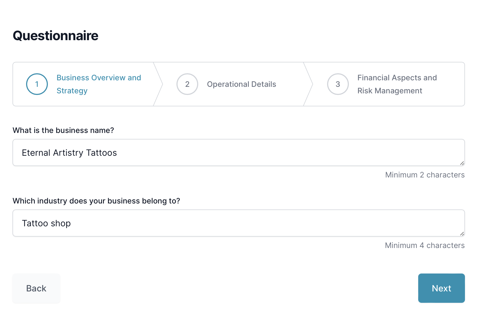Click the 'Minimum 4 characters' hint

point(425,245)
